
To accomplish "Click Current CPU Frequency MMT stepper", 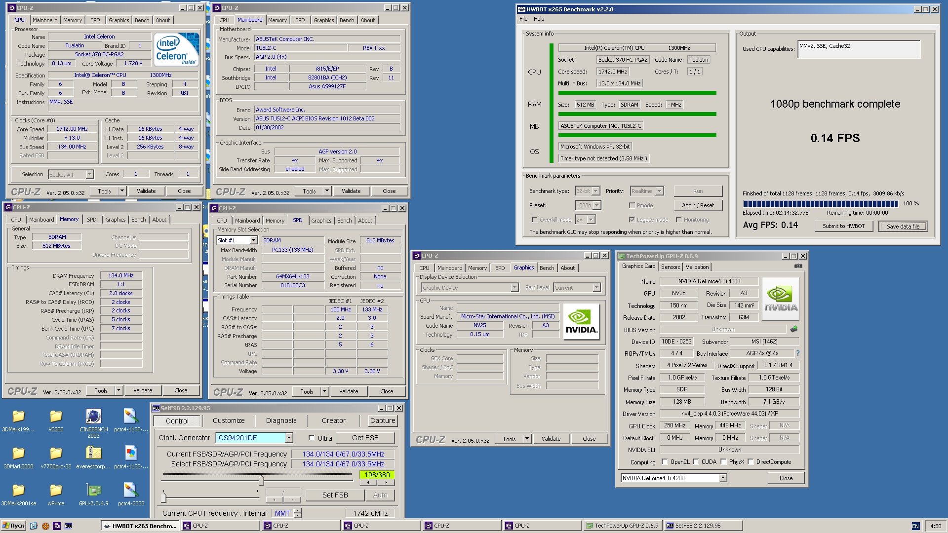I will tap(297, 513).
